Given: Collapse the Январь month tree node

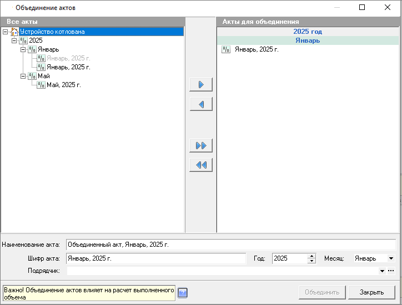Looking at the screenshot, I should (x=23, y=49).
